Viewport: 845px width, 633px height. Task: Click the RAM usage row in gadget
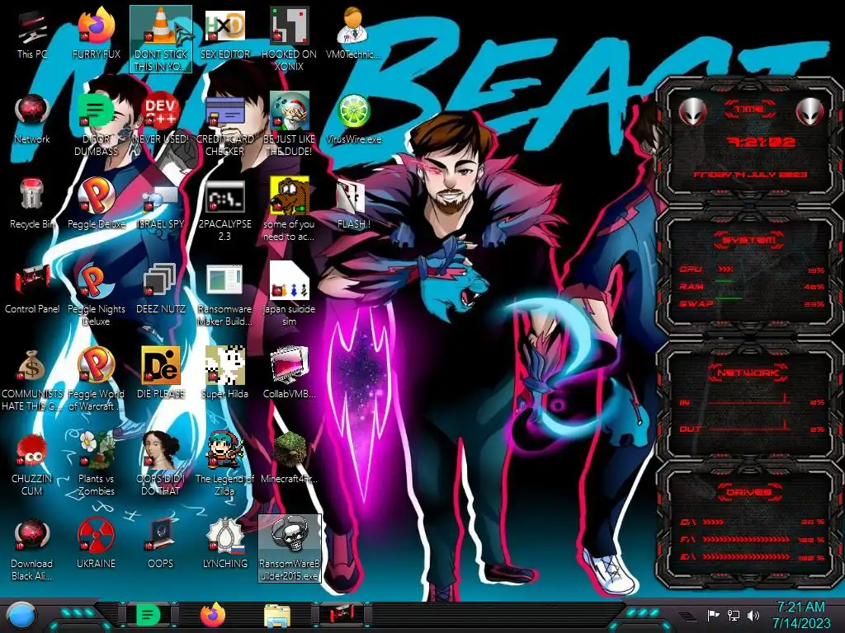[x=752, y=286]
